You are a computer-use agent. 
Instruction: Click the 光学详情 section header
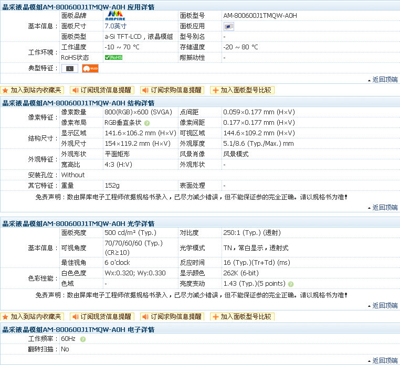tap(78, 223)
